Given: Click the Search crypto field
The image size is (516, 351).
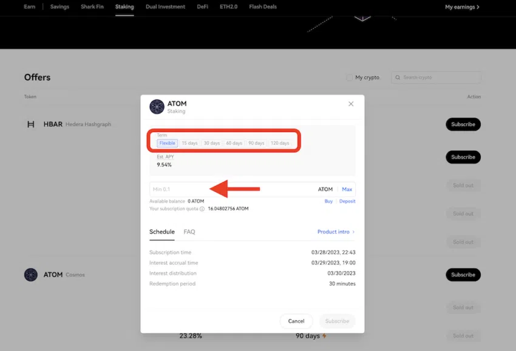Looking at the screenshot, I should tap(436, 77).
